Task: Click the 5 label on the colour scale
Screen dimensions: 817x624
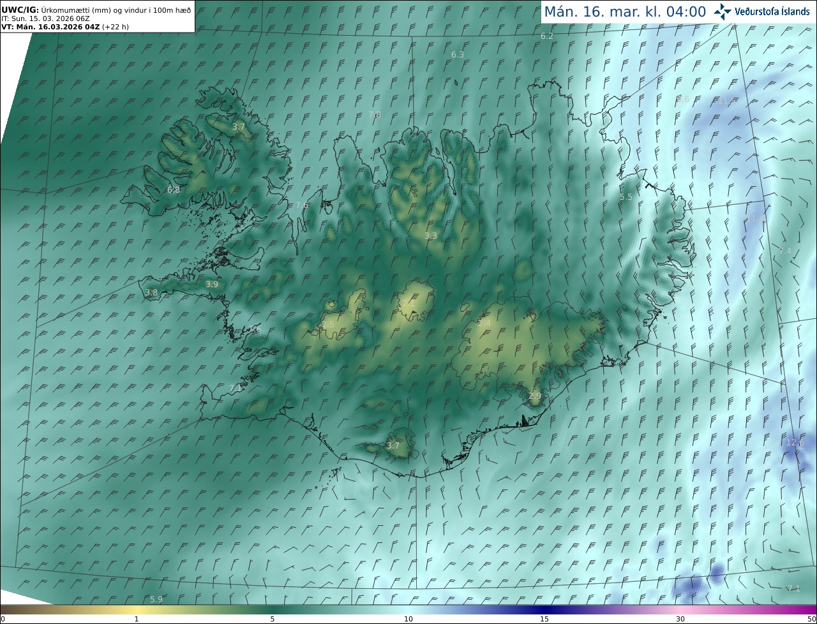Action: click(273, 619)
